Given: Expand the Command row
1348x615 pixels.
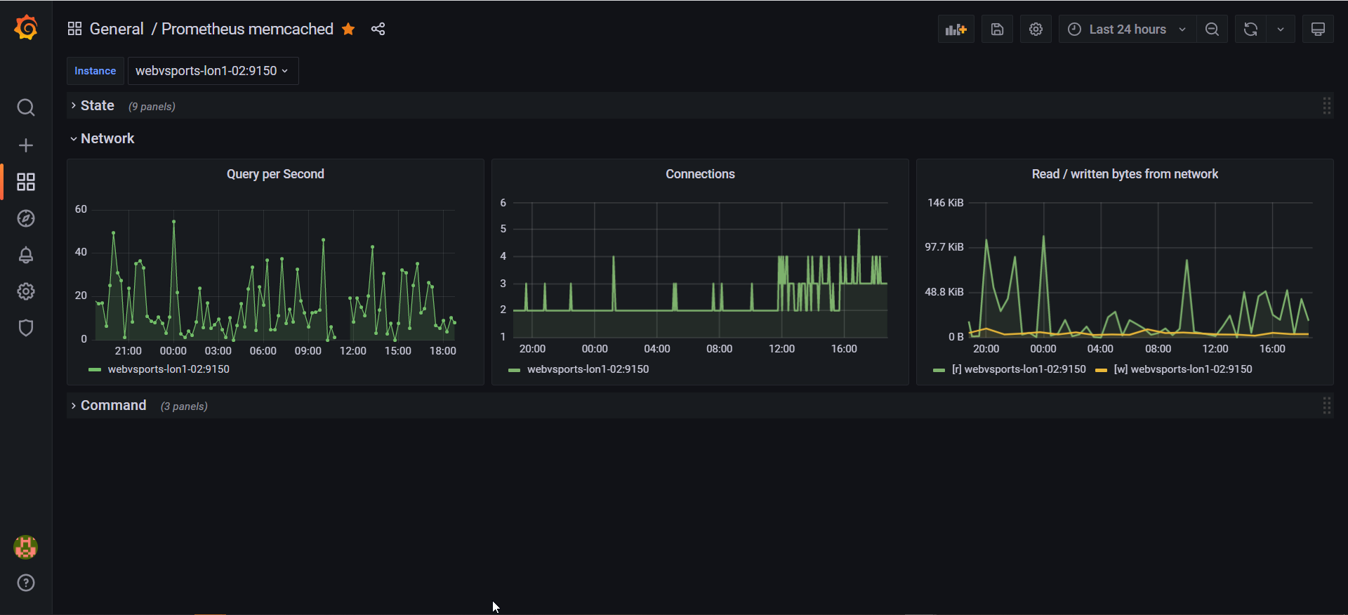Looking at the screenshot, I should click(x=113, y=406).
